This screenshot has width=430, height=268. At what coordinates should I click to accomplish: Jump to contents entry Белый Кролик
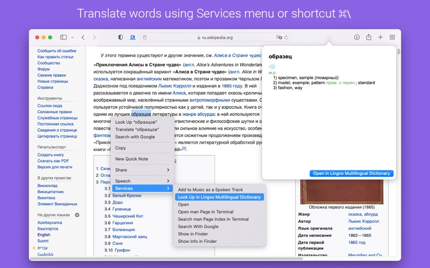pyautogui.click(x=127, y=196)
